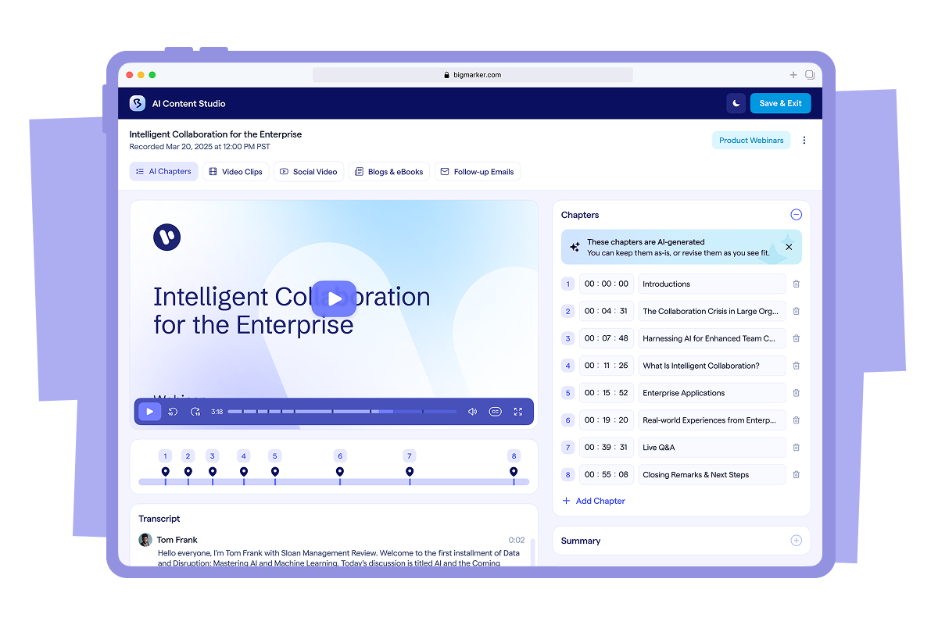Delete the Live Q&A chapter
The width and height of the screenshot is (938, 625).
[x=796, y=448]
